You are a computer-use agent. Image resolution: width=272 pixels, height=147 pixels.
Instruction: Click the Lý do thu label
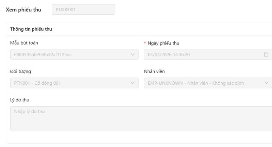tap(20, 100)
